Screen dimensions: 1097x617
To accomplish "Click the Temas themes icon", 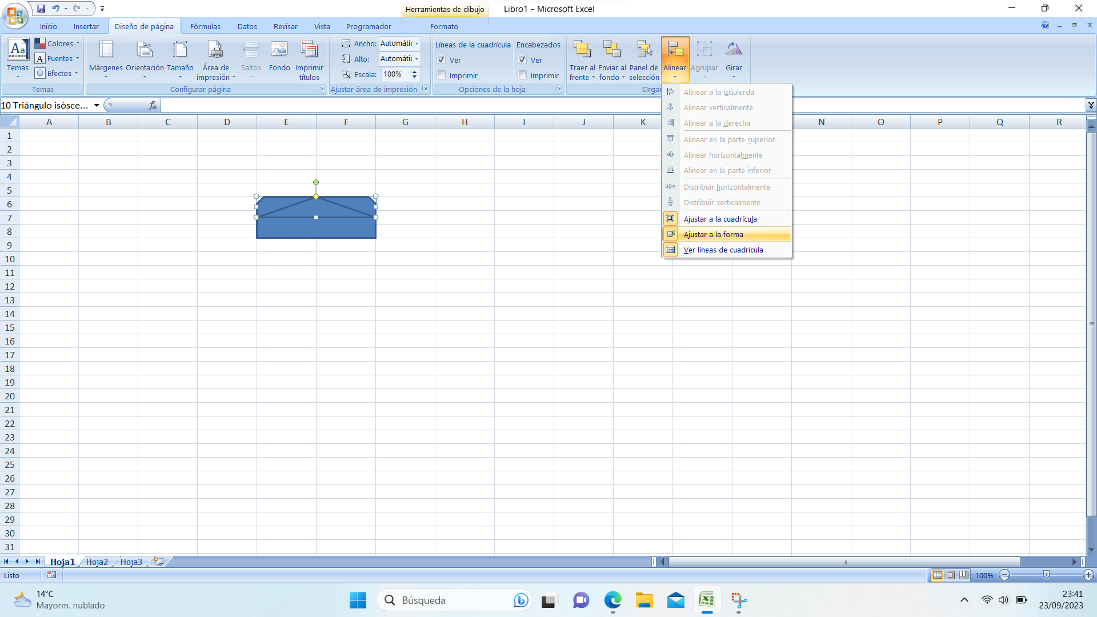I will (18, 50).
